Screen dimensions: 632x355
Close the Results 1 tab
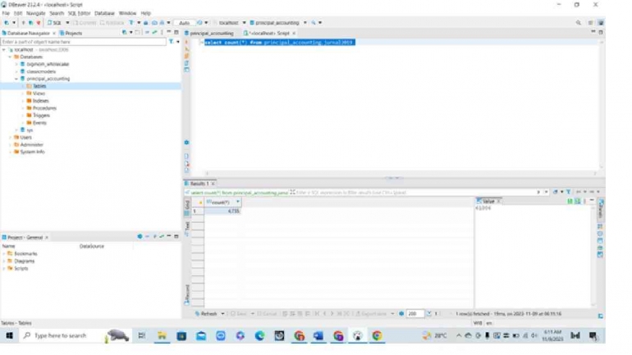213,184
